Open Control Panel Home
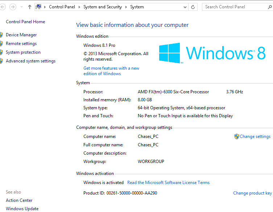The height and width of the screenshot is (212, 273). click(25, 22)
